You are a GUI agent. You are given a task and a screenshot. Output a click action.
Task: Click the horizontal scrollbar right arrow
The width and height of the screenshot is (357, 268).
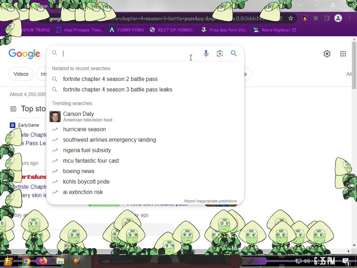349,251
